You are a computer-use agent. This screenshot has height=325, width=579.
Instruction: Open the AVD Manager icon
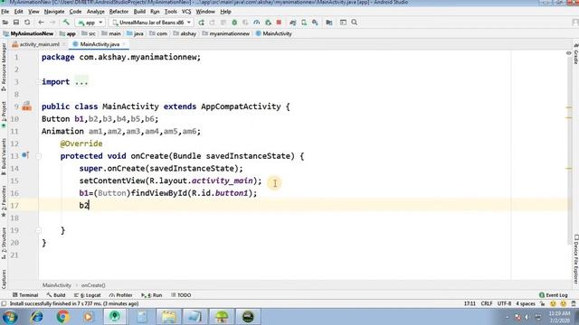pyautogui.click(x=304, y=23)
